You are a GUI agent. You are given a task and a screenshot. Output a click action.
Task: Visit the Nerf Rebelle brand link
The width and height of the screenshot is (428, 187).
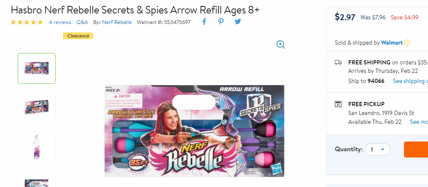(117, 22)
